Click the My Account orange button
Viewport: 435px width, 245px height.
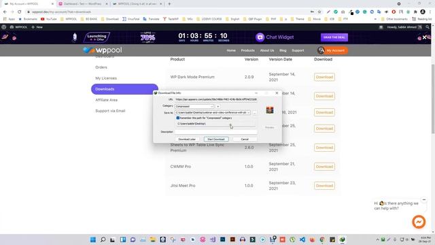click(332, 50)
